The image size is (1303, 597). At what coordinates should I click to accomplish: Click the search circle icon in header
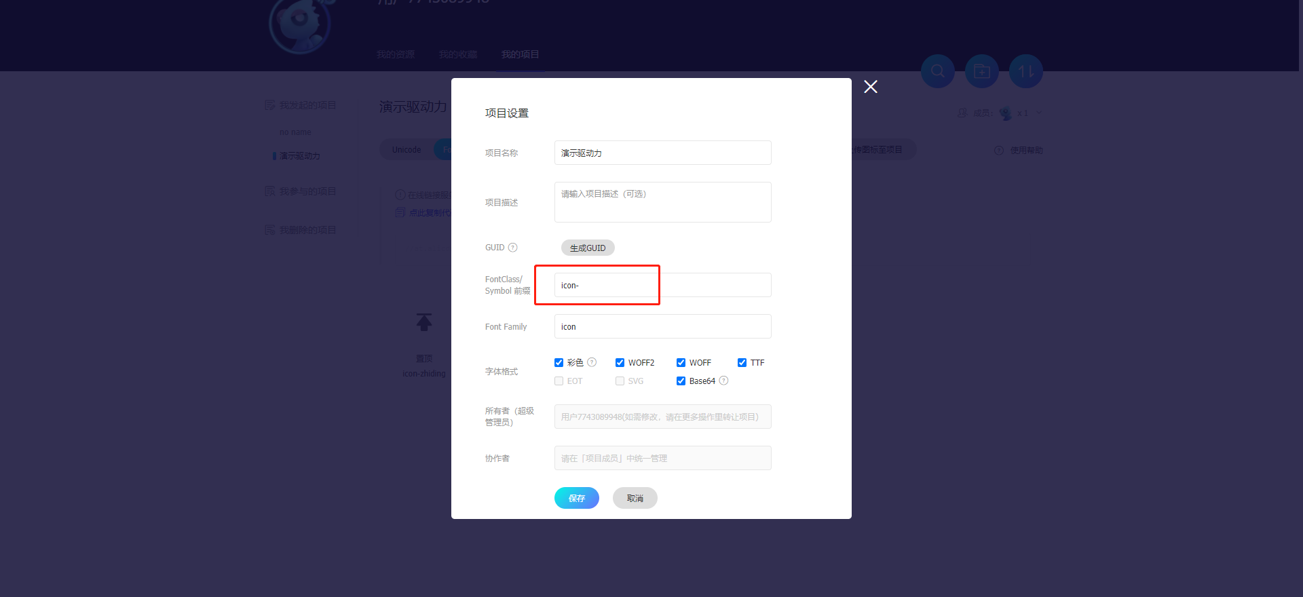(x=938, y=71)
